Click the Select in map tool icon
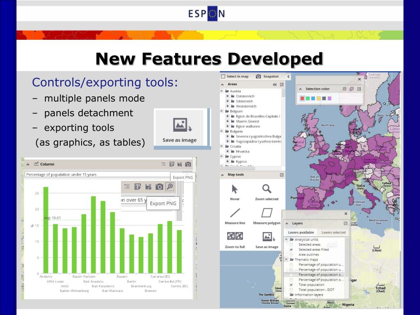Image resolution: width=420 pixels, height=315 pixels. click(x=223, y=76)
